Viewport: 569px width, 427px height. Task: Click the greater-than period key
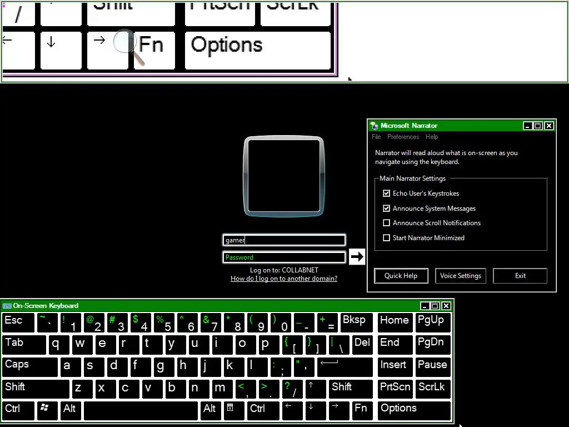point(269,389)
